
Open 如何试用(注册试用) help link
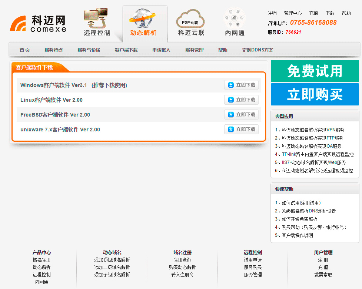point(301,203)
